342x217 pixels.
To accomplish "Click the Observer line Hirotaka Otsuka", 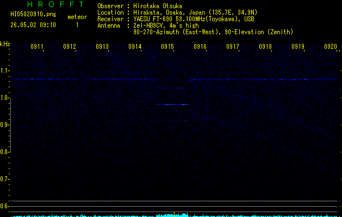I will [x=140, y=6].
